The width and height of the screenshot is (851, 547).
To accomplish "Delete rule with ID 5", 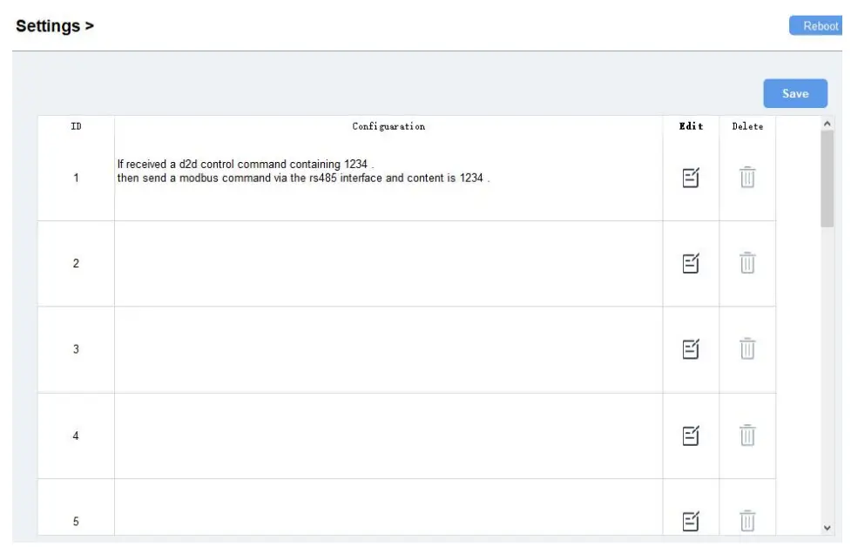I will [747, 521].
